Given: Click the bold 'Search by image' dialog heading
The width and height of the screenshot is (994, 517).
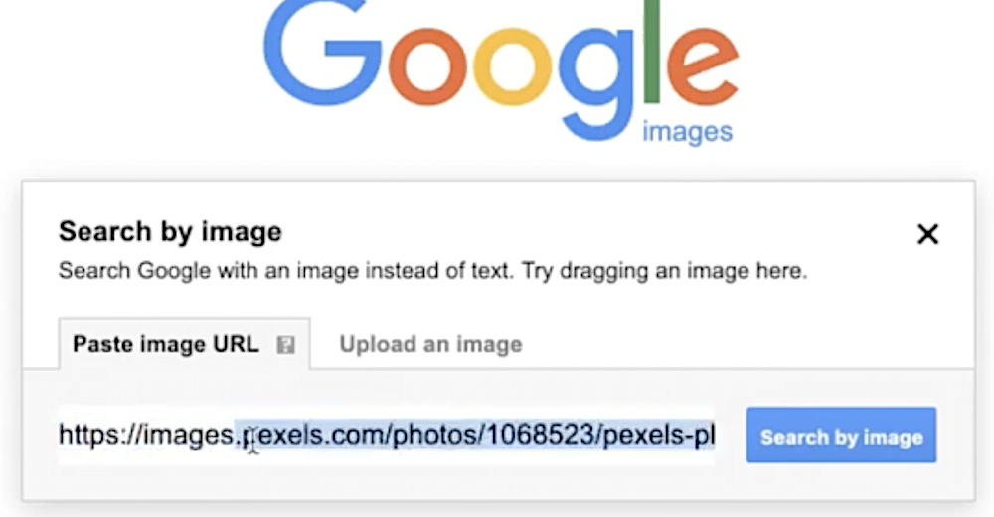Looking at the screenshot, I should point(170,231).
